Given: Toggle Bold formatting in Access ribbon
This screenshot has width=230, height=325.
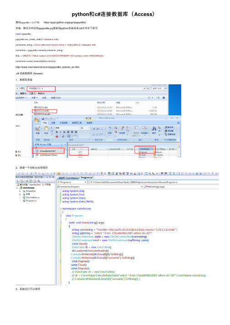Looking at the screenshot, I should [x=57, y=132].
